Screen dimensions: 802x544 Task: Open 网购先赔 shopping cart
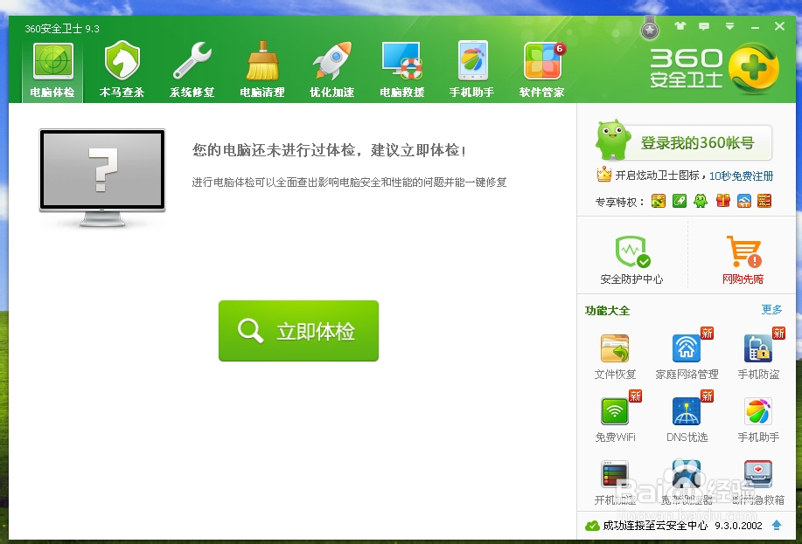pyautogui.click(x=743, y=259)
